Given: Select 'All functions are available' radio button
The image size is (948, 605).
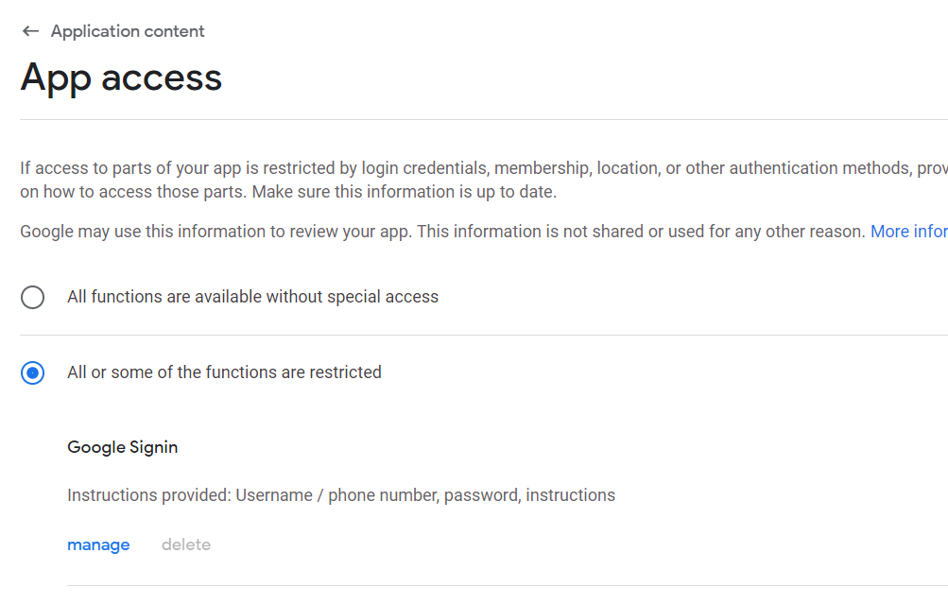Looking at the screenshot, I should 33,298.
